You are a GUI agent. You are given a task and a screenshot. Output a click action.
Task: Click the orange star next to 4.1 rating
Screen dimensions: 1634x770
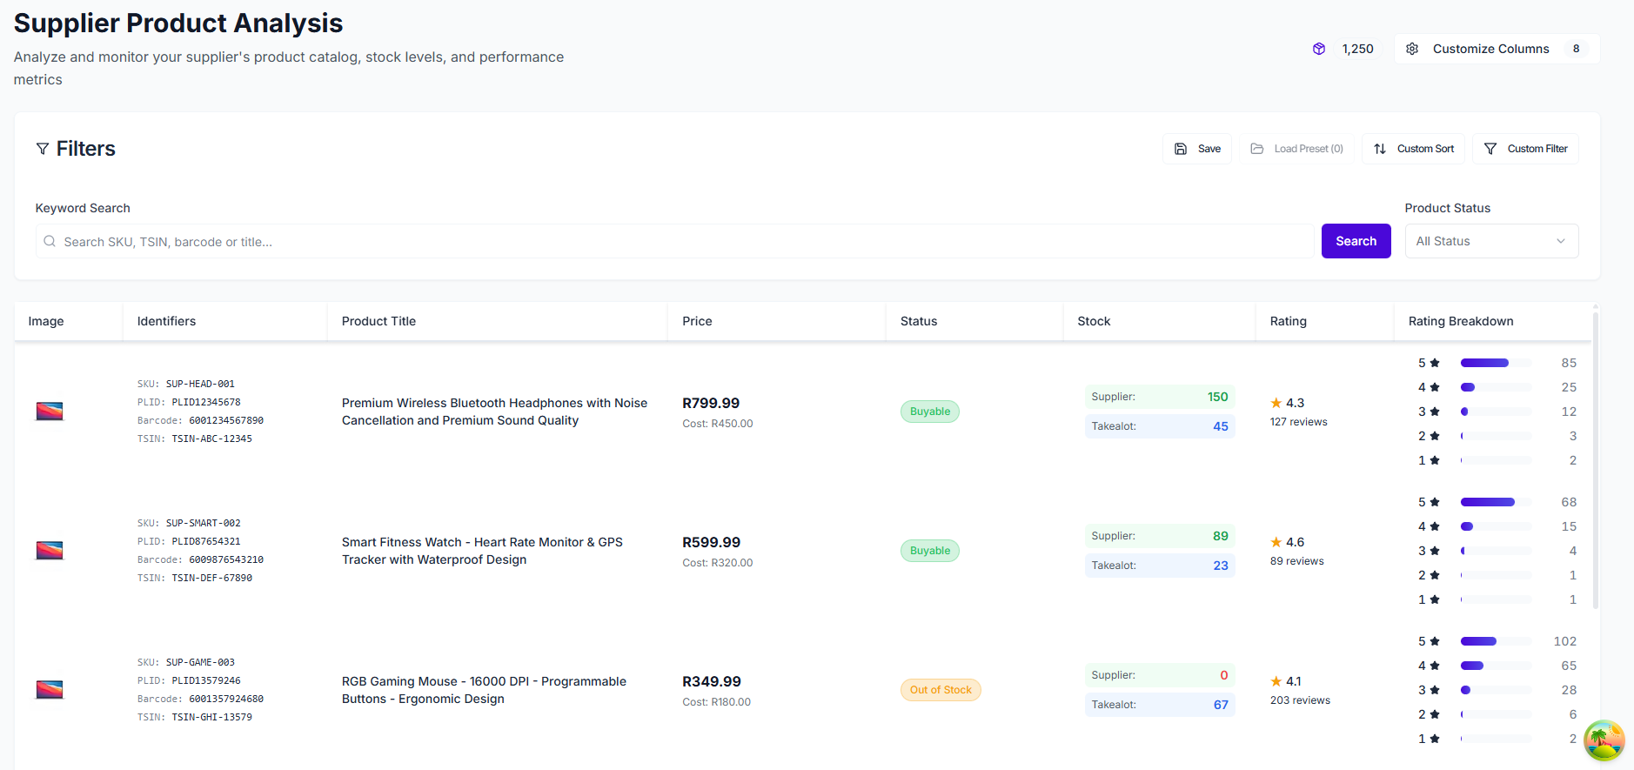pos(1276,681)
